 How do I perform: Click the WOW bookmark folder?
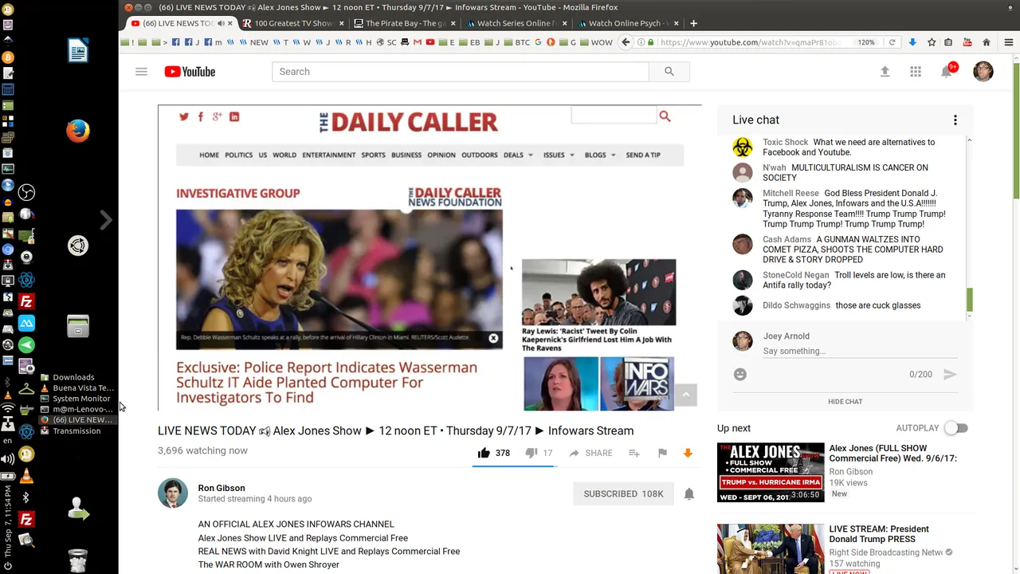point(596,42)
